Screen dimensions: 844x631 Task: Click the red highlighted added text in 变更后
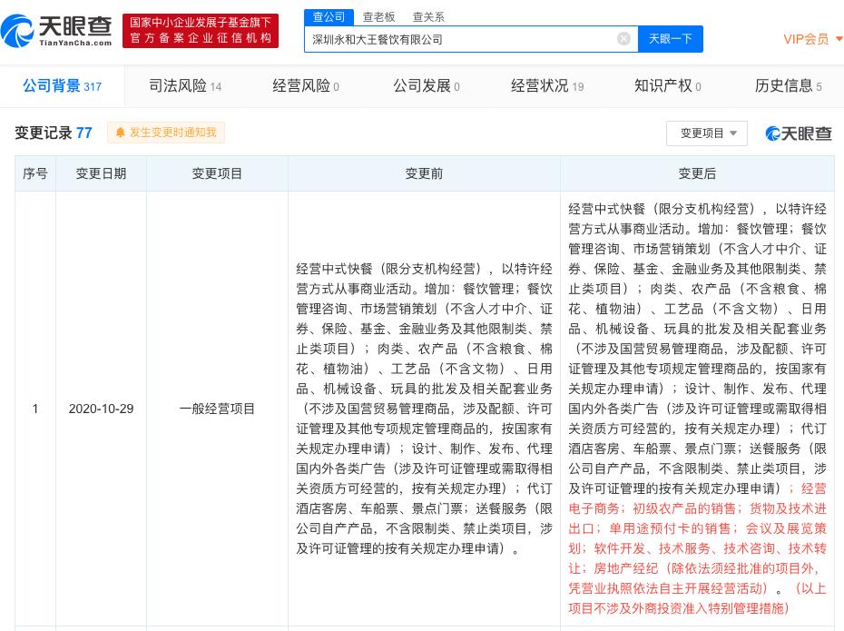point(697,548)
